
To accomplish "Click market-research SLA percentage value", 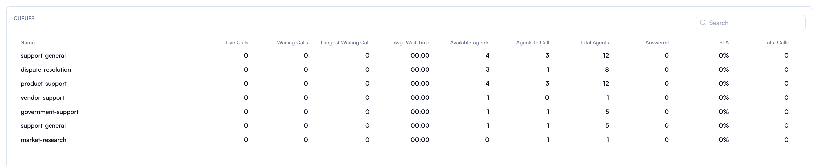I will 724,140.
